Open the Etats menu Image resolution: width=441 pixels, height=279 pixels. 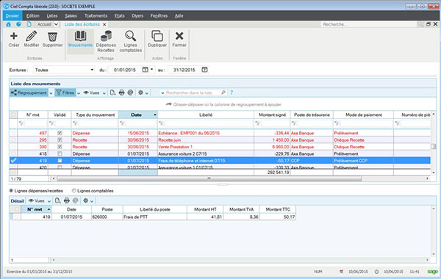pos(120,15)
